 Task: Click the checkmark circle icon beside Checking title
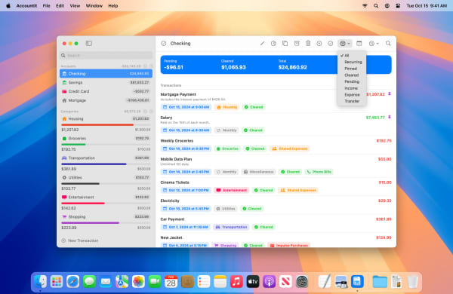(x=164, y=43)
